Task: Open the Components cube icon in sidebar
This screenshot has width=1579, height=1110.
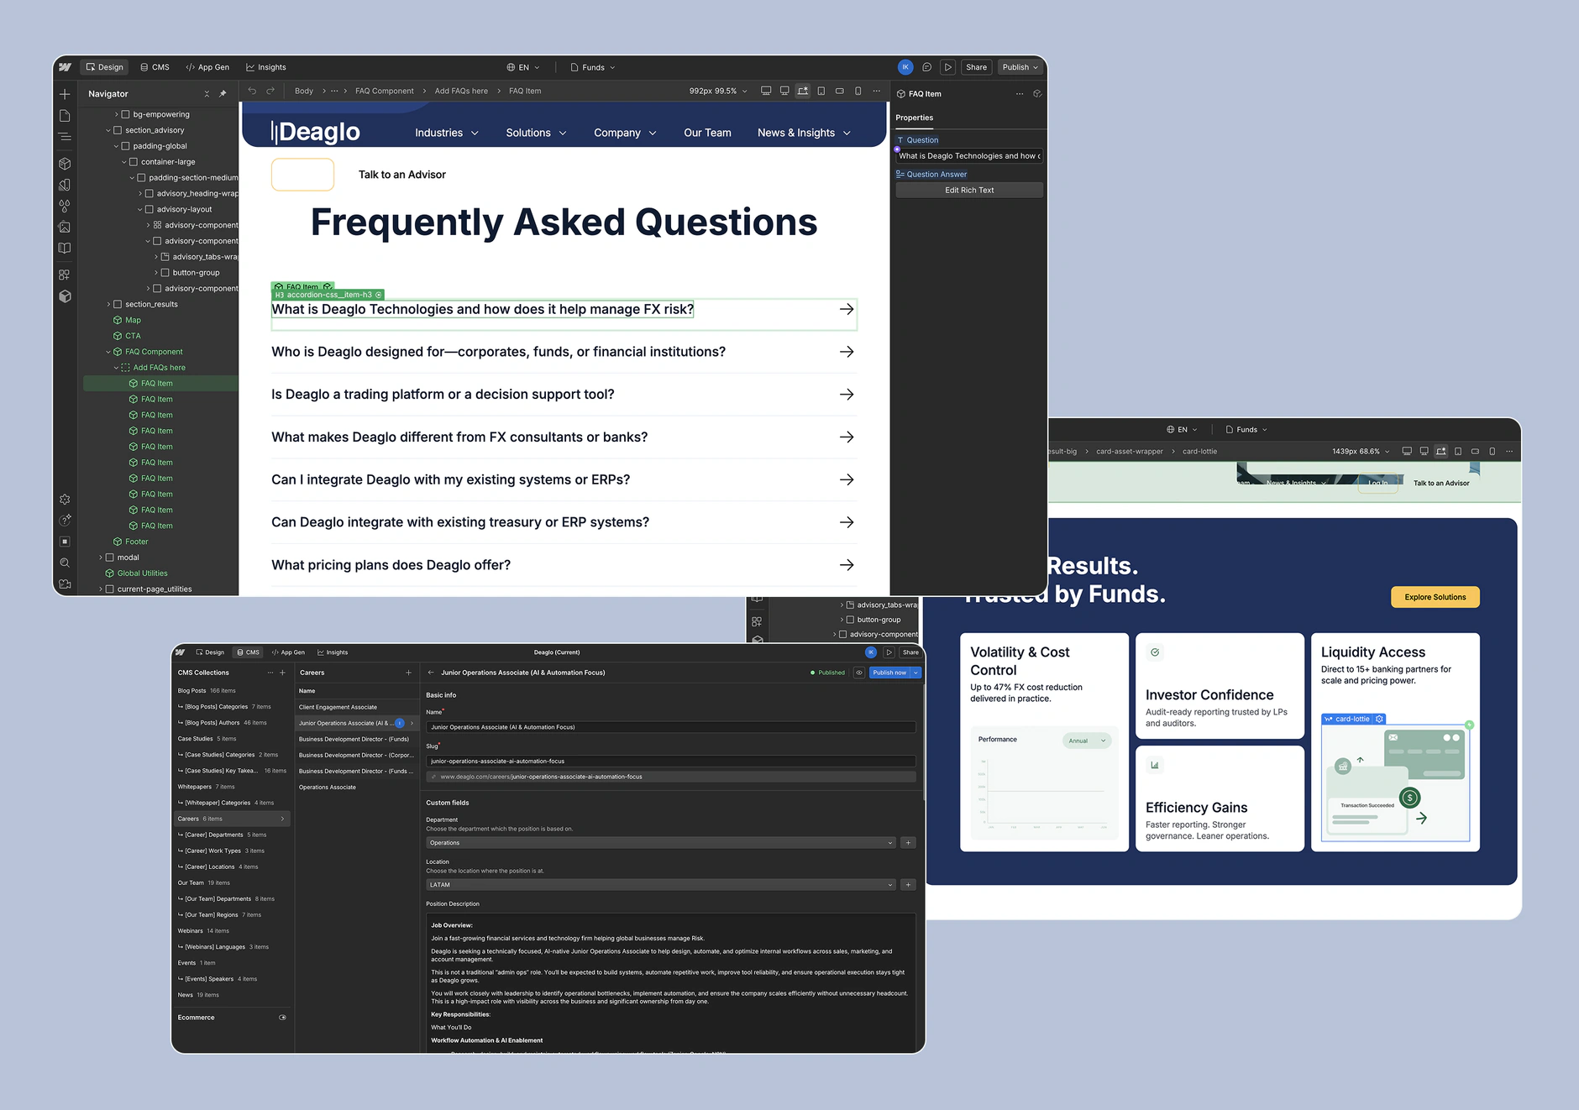Action: [x=65, y=164]
